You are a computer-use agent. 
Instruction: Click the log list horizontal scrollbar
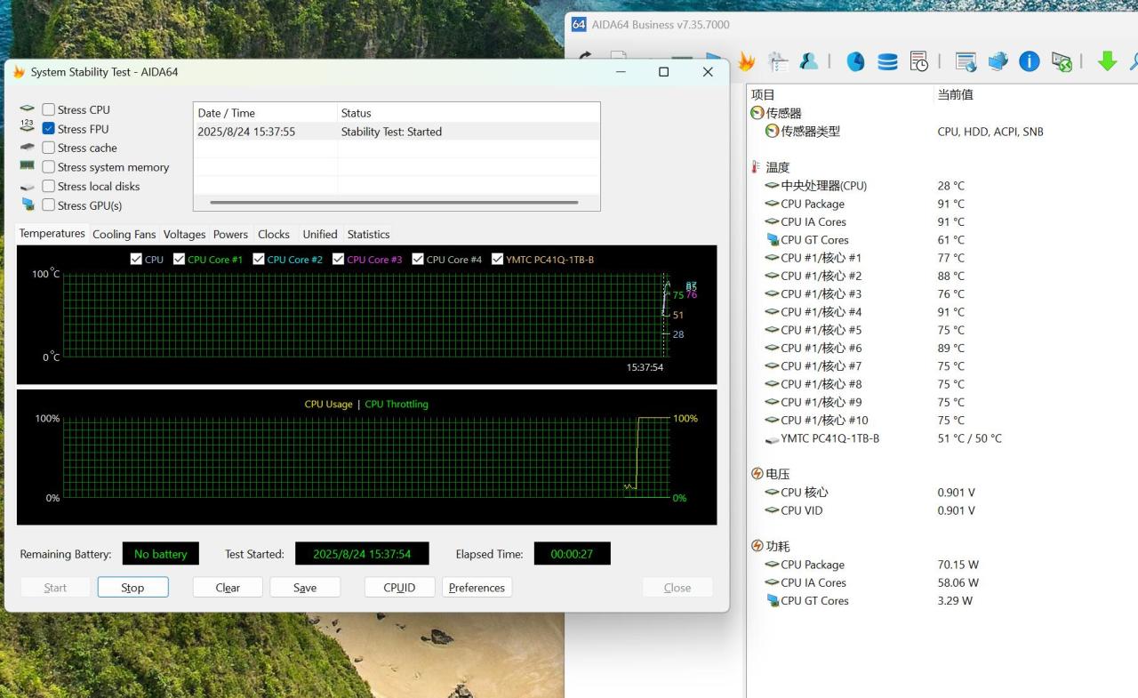[395, 203]
